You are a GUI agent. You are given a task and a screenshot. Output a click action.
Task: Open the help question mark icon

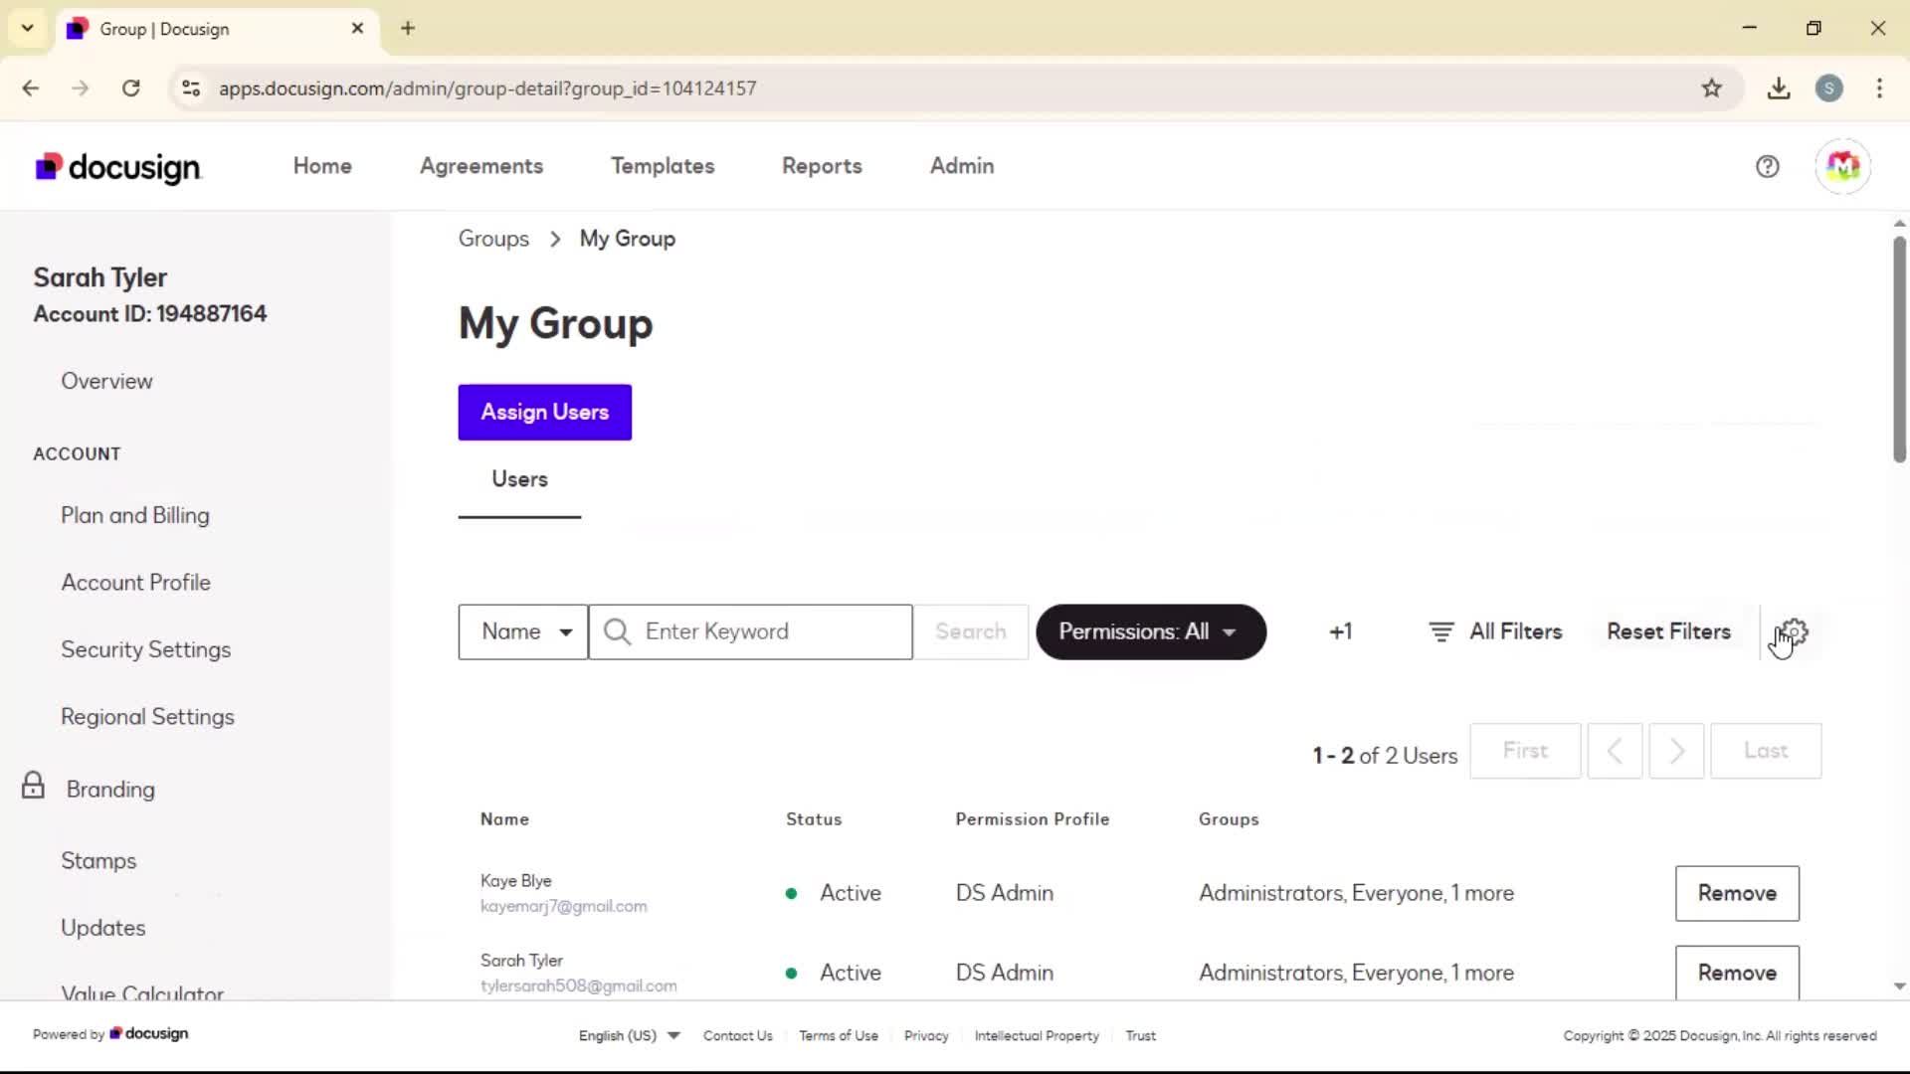[x=1767, y=166]
